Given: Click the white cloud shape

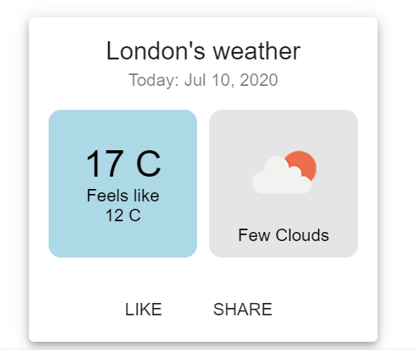Looking at the screenshot, I should pyautogui.click(x=280, y=177).
